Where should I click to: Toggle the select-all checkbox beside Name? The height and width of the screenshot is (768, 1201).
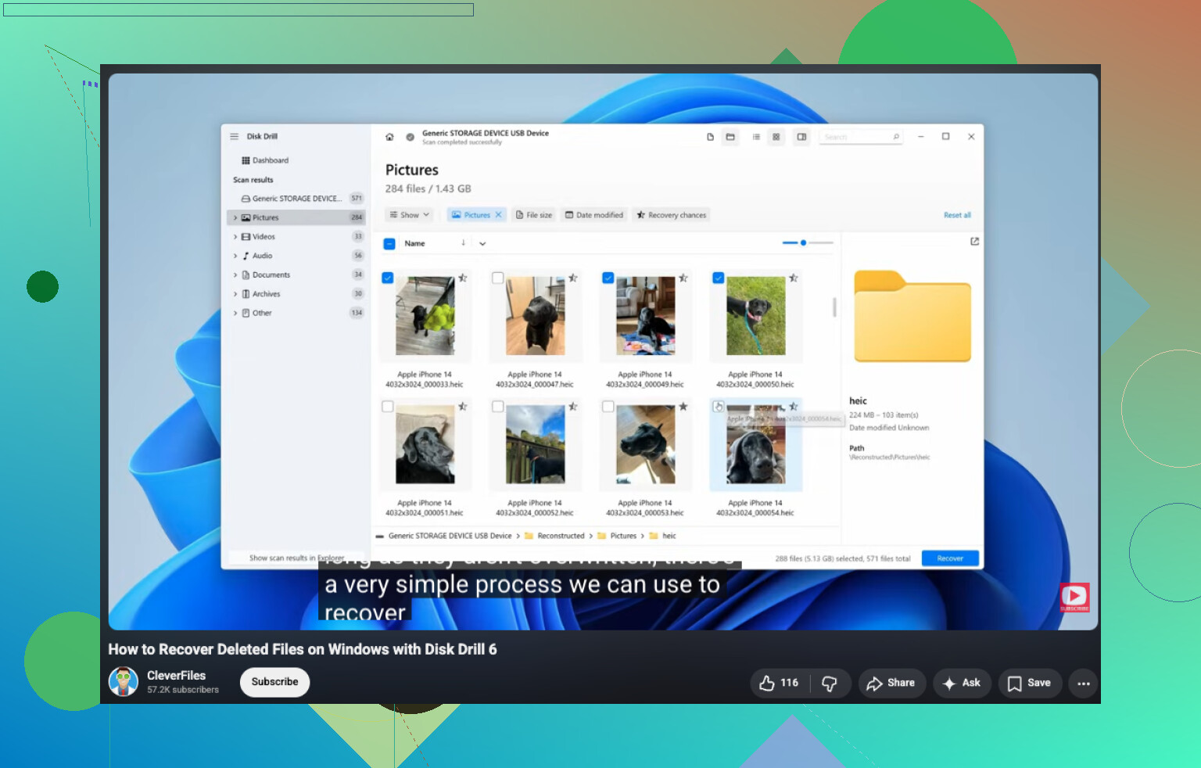click(389, 244)
